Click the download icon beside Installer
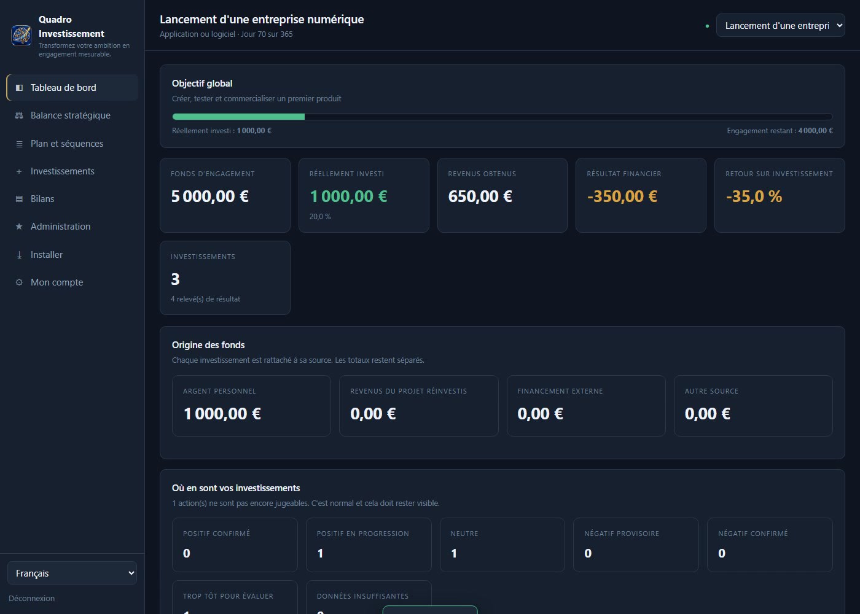 (19, 255)
